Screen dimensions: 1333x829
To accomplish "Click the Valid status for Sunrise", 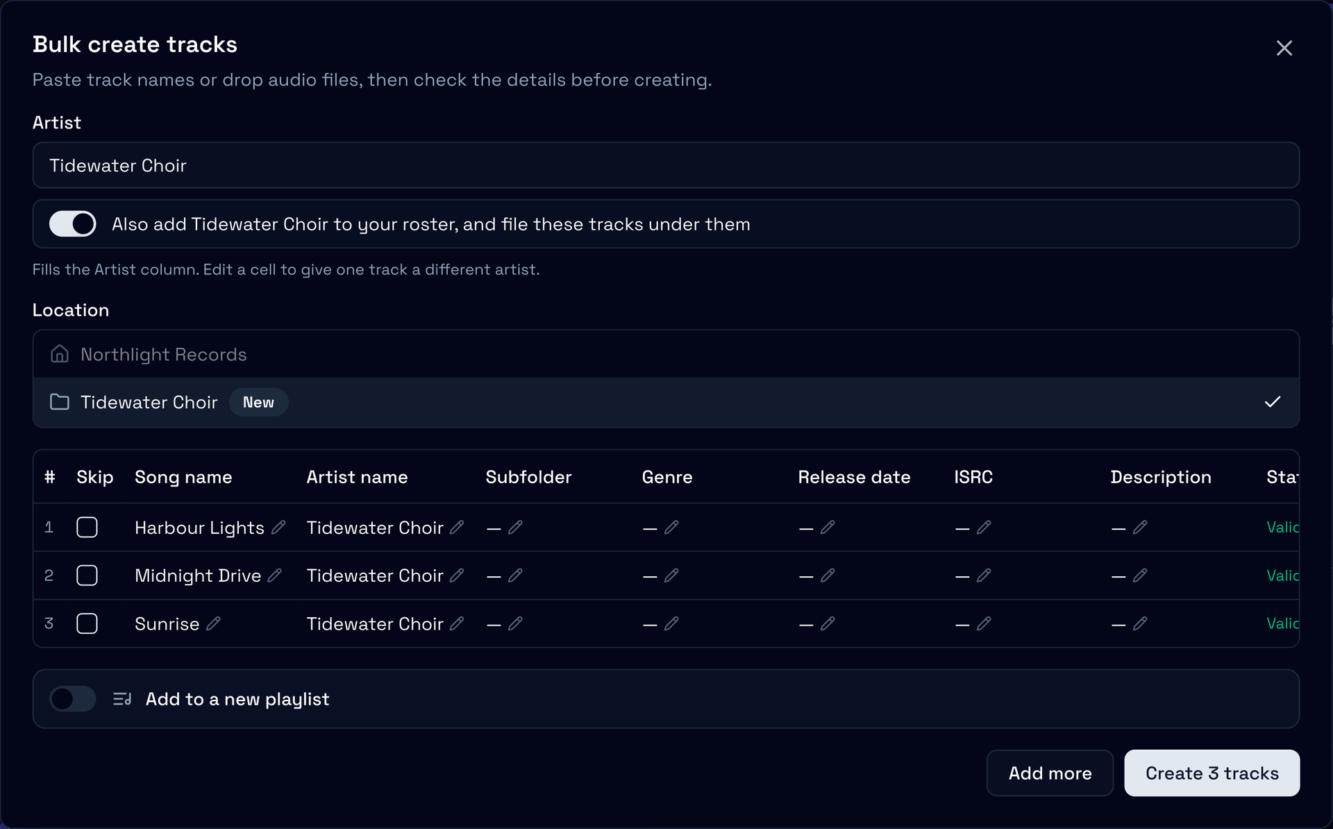I will click(x=1282, y=623).
